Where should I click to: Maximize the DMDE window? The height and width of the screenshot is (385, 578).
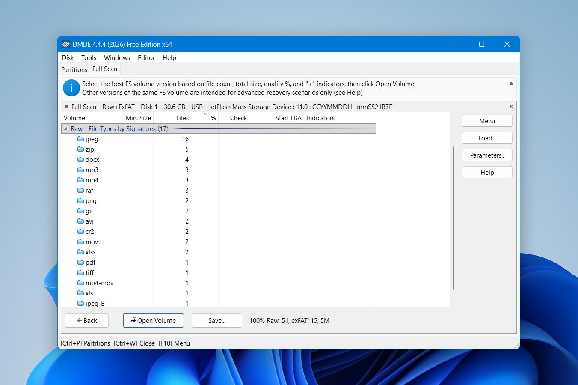point(482,44)
